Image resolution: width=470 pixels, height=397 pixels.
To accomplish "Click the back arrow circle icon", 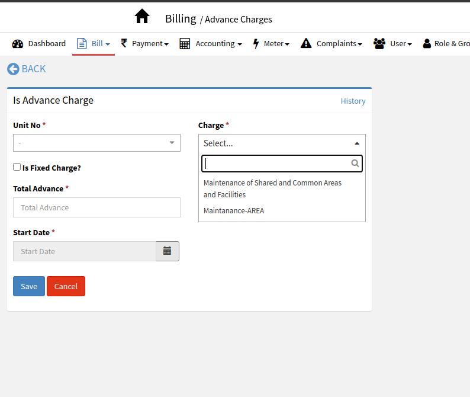I will 13,69.
